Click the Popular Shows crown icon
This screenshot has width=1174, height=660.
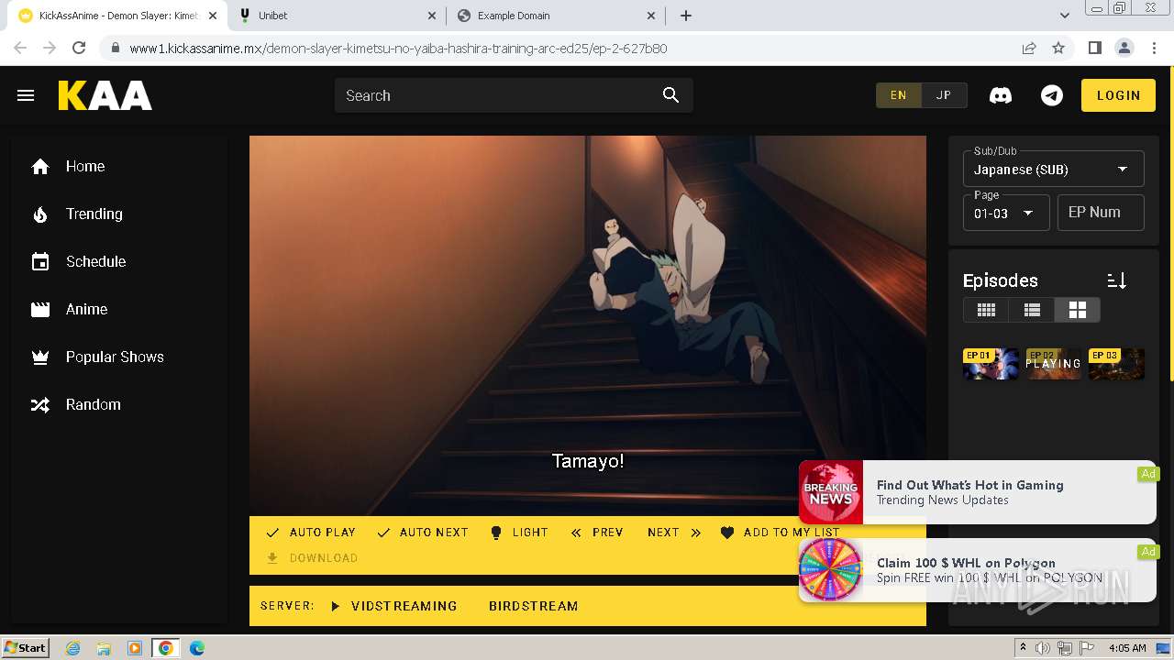pos(40,357)
